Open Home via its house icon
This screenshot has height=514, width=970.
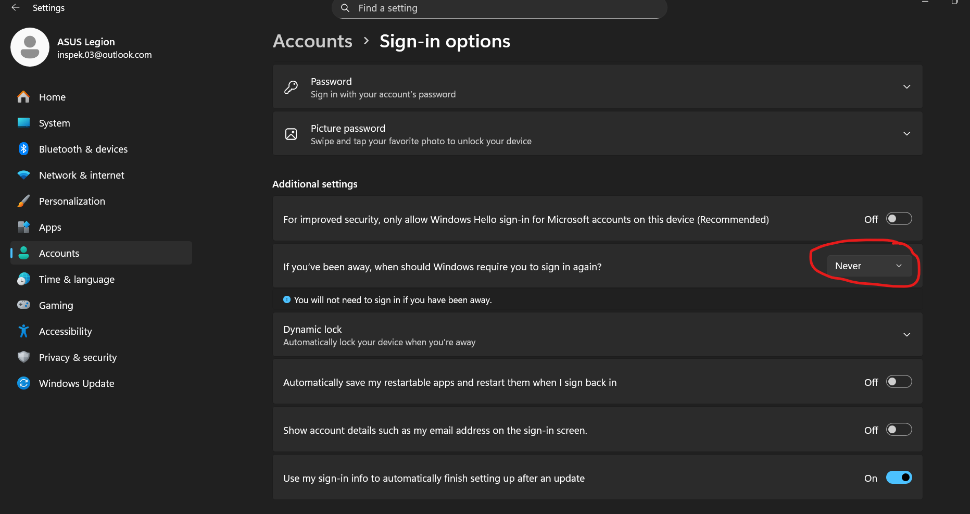pyautogui.click(x=23, y=97)
